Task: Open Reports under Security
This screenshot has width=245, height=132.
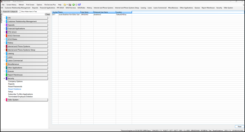Action: (x=11, y=84)
